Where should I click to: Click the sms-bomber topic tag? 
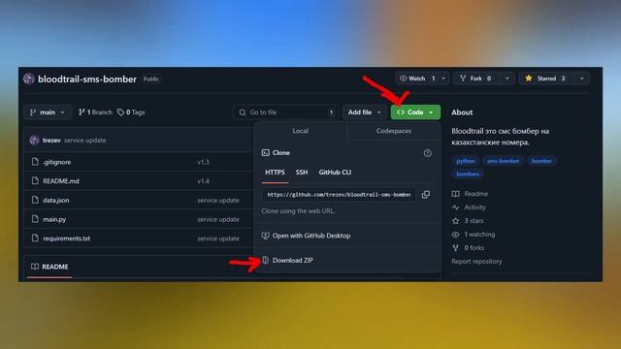(503, 161)
